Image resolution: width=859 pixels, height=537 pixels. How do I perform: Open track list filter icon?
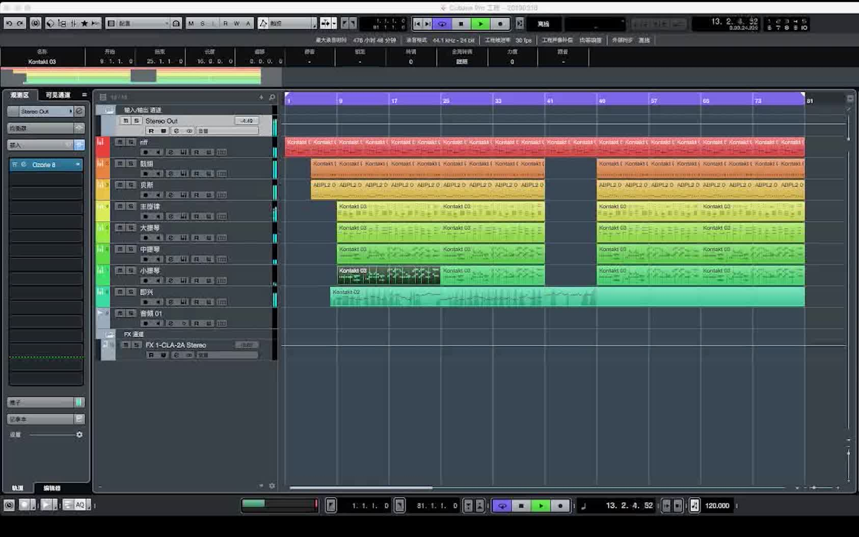click(x=103, y=97)
